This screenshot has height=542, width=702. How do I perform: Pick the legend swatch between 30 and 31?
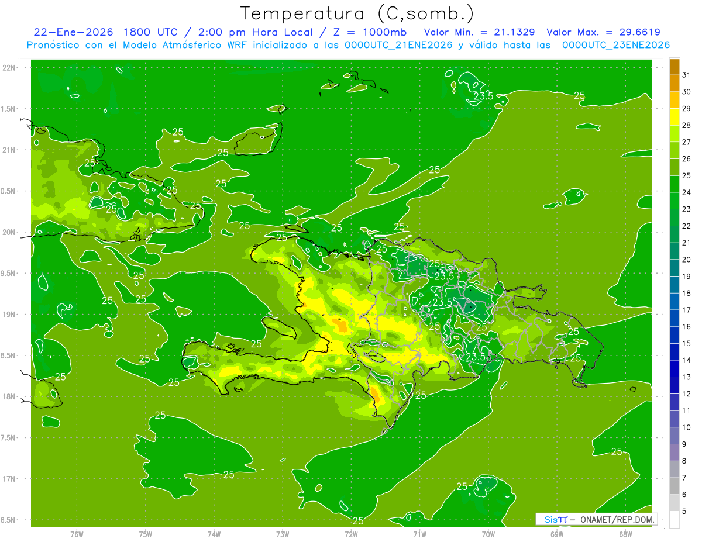(675, 84)
